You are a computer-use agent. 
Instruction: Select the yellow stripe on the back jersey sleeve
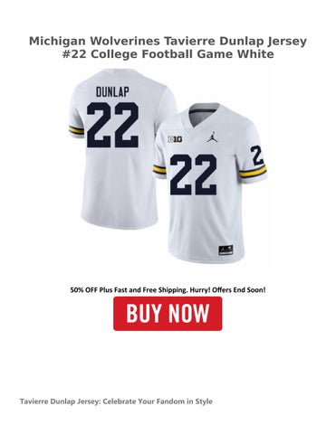click(76, 130)
